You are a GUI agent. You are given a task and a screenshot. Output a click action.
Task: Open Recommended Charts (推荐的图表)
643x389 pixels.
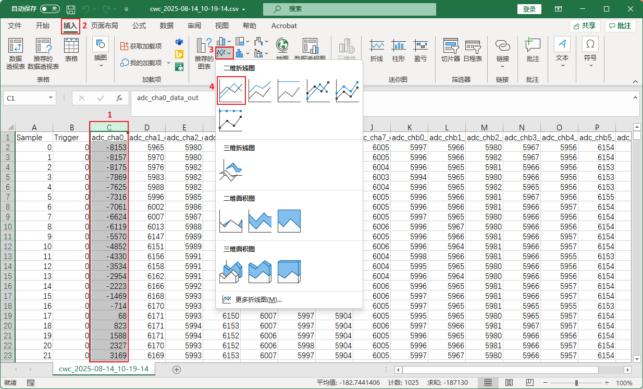pos(204,53)
